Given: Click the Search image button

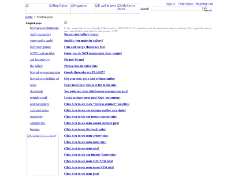Looking at the screenshot, I should (x=208, y=9).
